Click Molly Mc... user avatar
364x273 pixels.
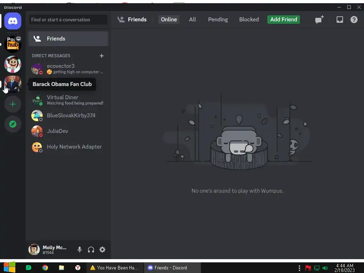coord(34,250)
